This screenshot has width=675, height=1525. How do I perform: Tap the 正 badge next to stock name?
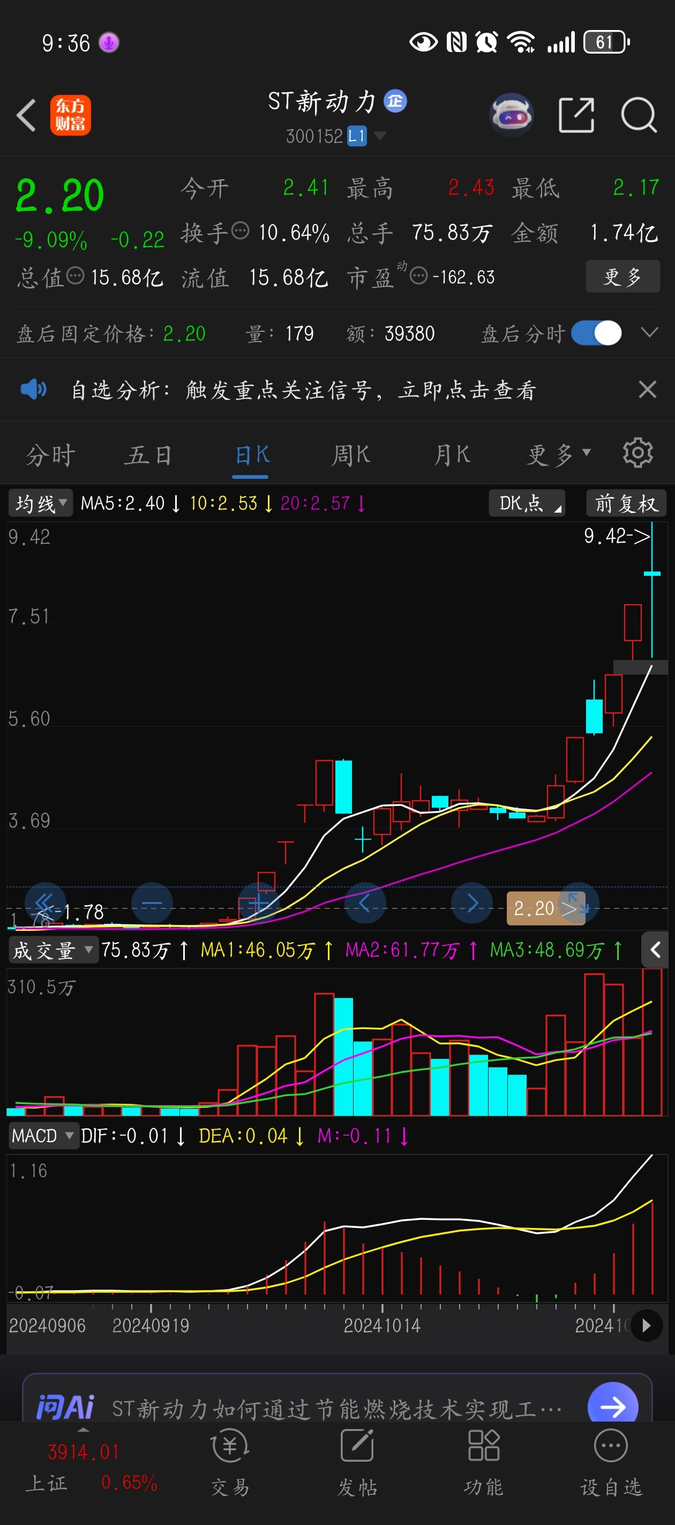pos(395,101)
